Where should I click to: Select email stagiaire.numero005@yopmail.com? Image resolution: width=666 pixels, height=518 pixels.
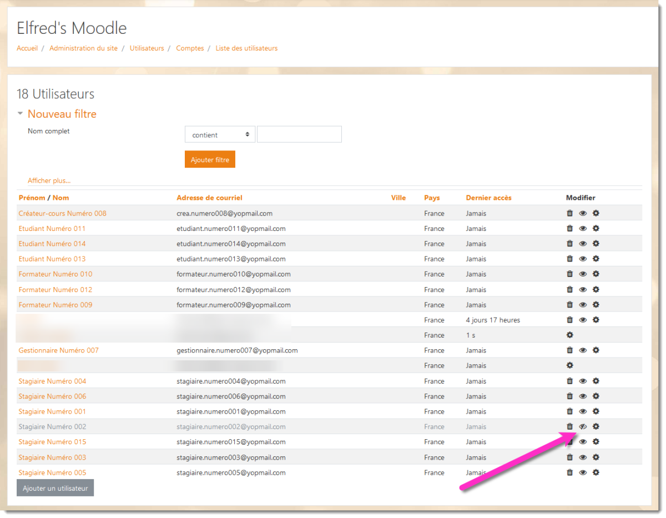(231, 472)
